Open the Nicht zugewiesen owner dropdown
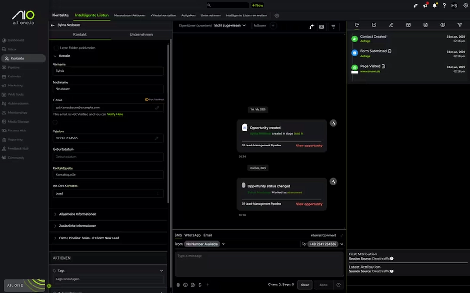 [x=230, y=25]
